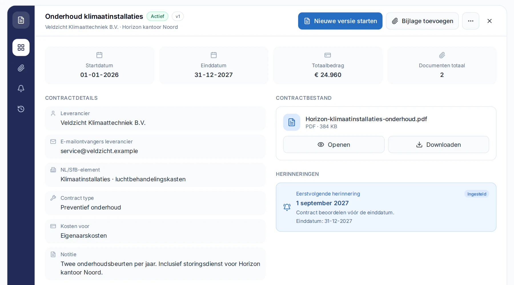Click the email service@veldzicht.example
Screen dimensions: 514x285
tap(99, 151)
